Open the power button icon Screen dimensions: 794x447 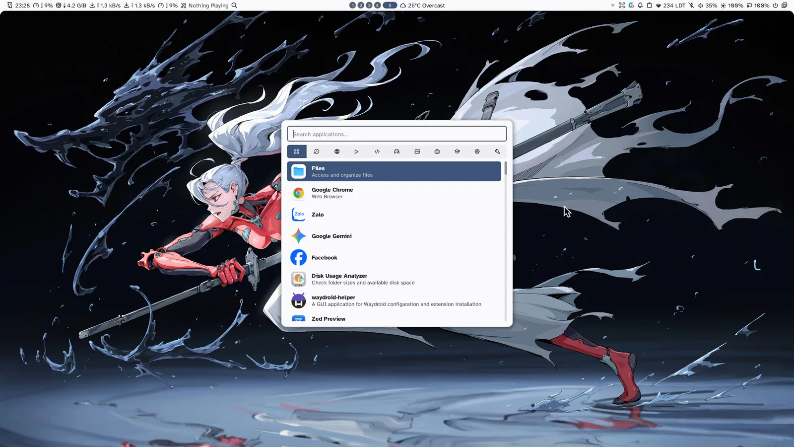tap(775, 5)
